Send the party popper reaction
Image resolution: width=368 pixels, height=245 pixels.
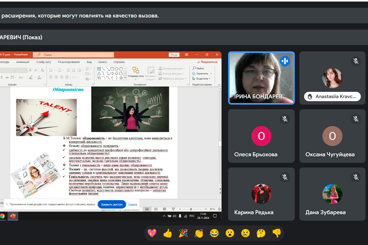click(183, 233)
